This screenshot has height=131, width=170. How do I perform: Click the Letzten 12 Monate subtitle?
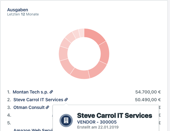pyautogui.click(x=23, y=14)
